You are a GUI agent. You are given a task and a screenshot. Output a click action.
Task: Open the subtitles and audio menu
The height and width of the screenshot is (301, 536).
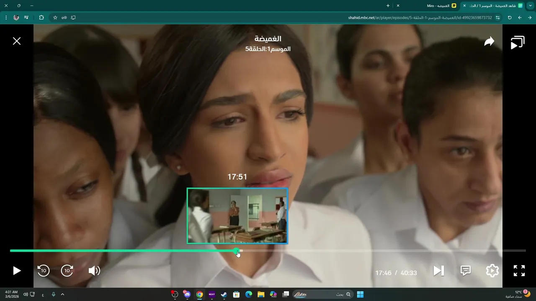(466, 271)
